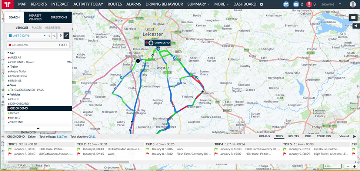The image size is (360, 171).
Task: Open the user profile avatar
Action: [x=352, y=4]
